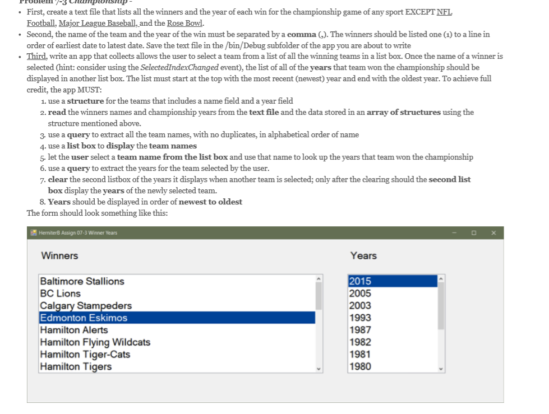Image resolution: width=549 pixels, height=414 pixels.
Task: Click the italic SelectedIndexChanged text
Action: tap(179, 67)
